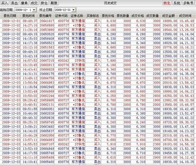Click amount 18720.00
The height and width of the screenshot is (165, 196).
[x=170, y=122]
